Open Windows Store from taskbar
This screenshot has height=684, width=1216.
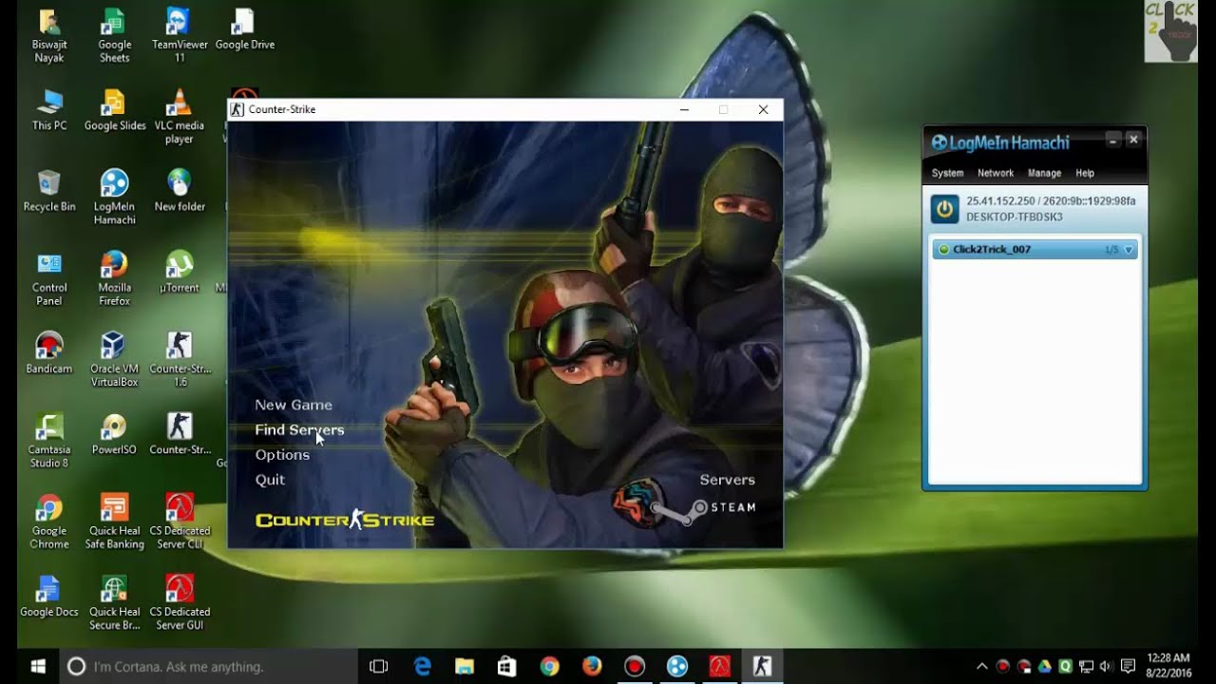pos(507,666)
